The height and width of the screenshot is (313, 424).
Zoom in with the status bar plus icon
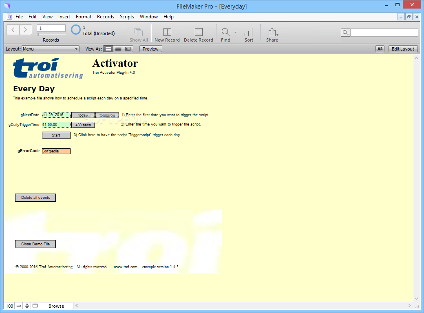coord(27,306)
